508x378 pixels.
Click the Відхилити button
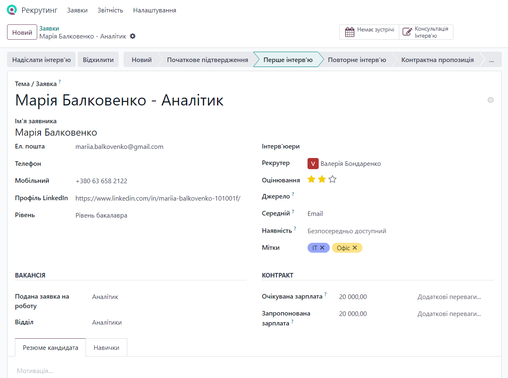98,60
